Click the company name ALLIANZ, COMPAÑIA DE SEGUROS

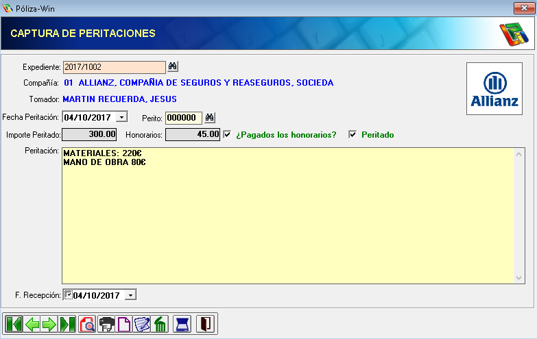tap(206, 82)
